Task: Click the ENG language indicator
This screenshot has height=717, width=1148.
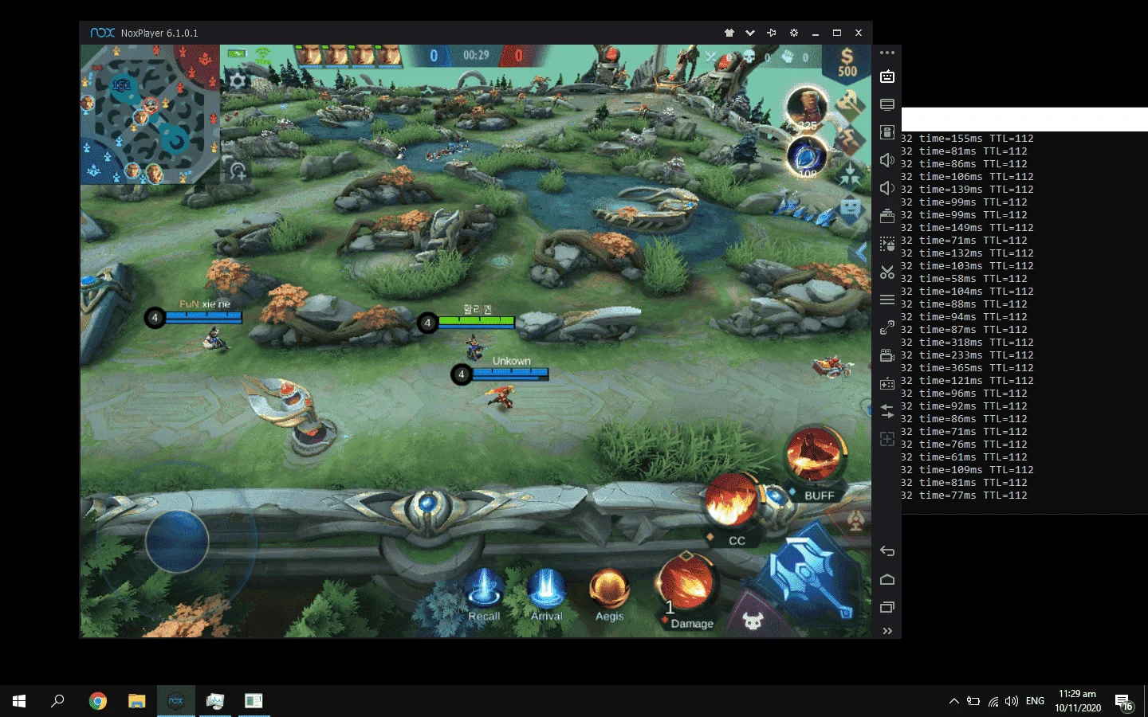Action: tap(1035, 701)
